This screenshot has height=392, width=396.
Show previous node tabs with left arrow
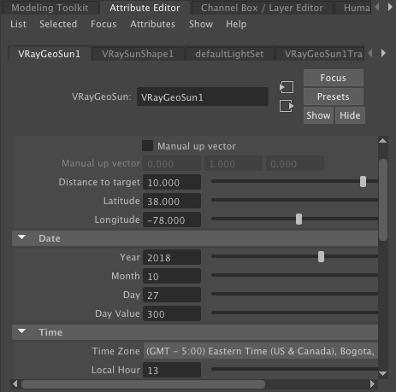[x=370, y=53]
